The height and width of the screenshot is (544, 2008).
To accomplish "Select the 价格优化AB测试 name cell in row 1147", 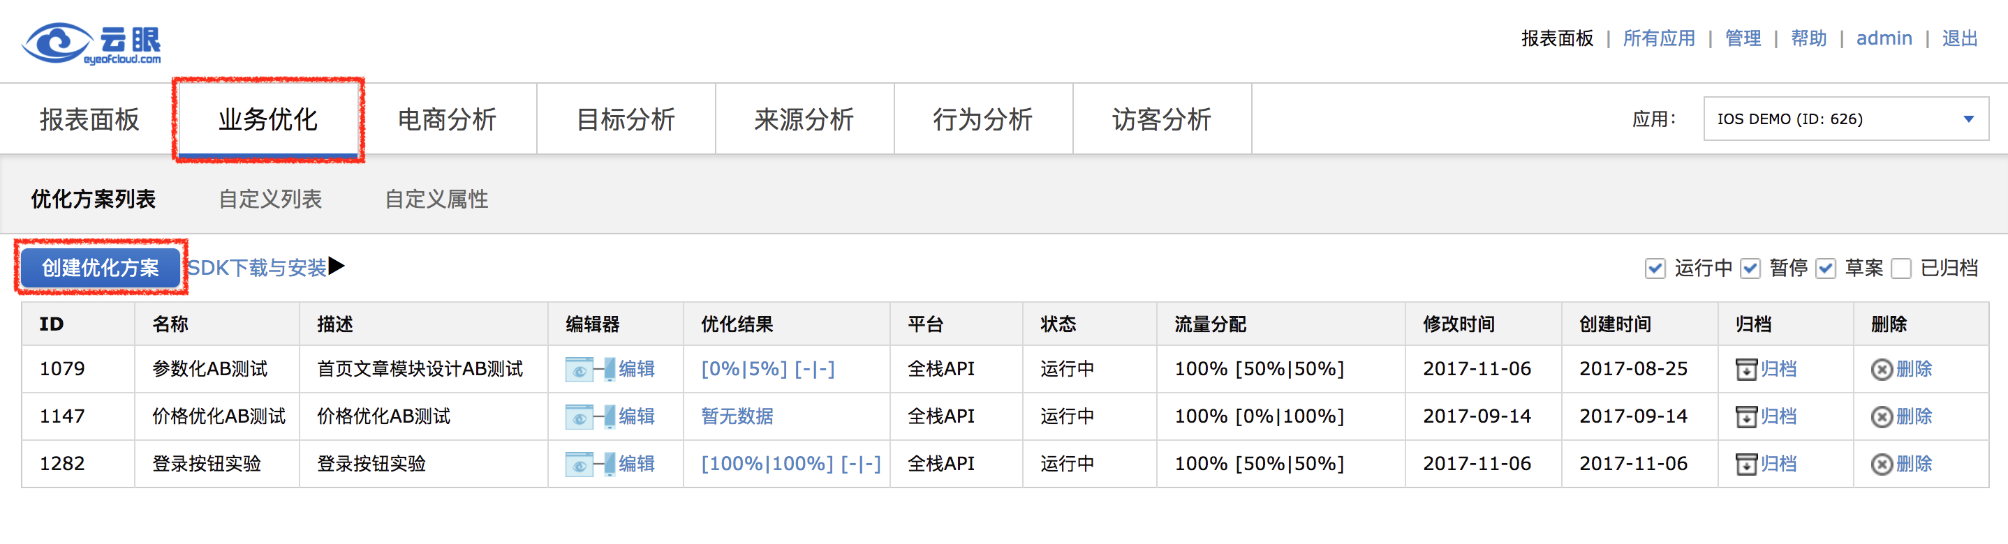I will (x=219, y=417).
